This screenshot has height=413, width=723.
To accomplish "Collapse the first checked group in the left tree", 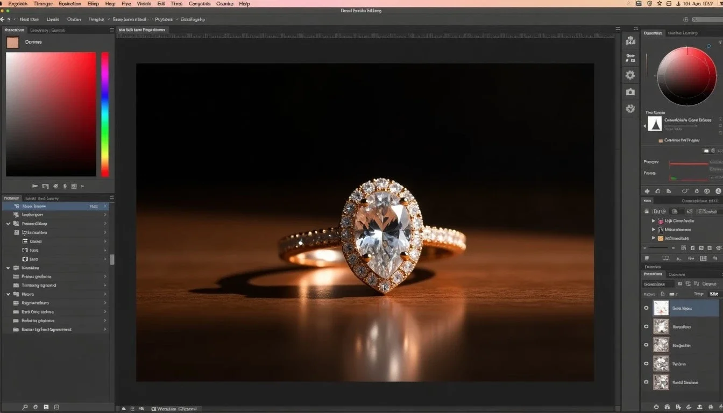I will 8,223.
